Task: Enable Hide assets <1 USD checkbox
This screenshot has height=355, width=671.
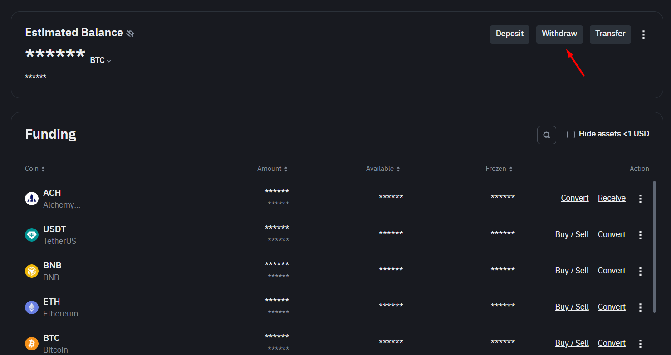Action: (x=571, y=134)
